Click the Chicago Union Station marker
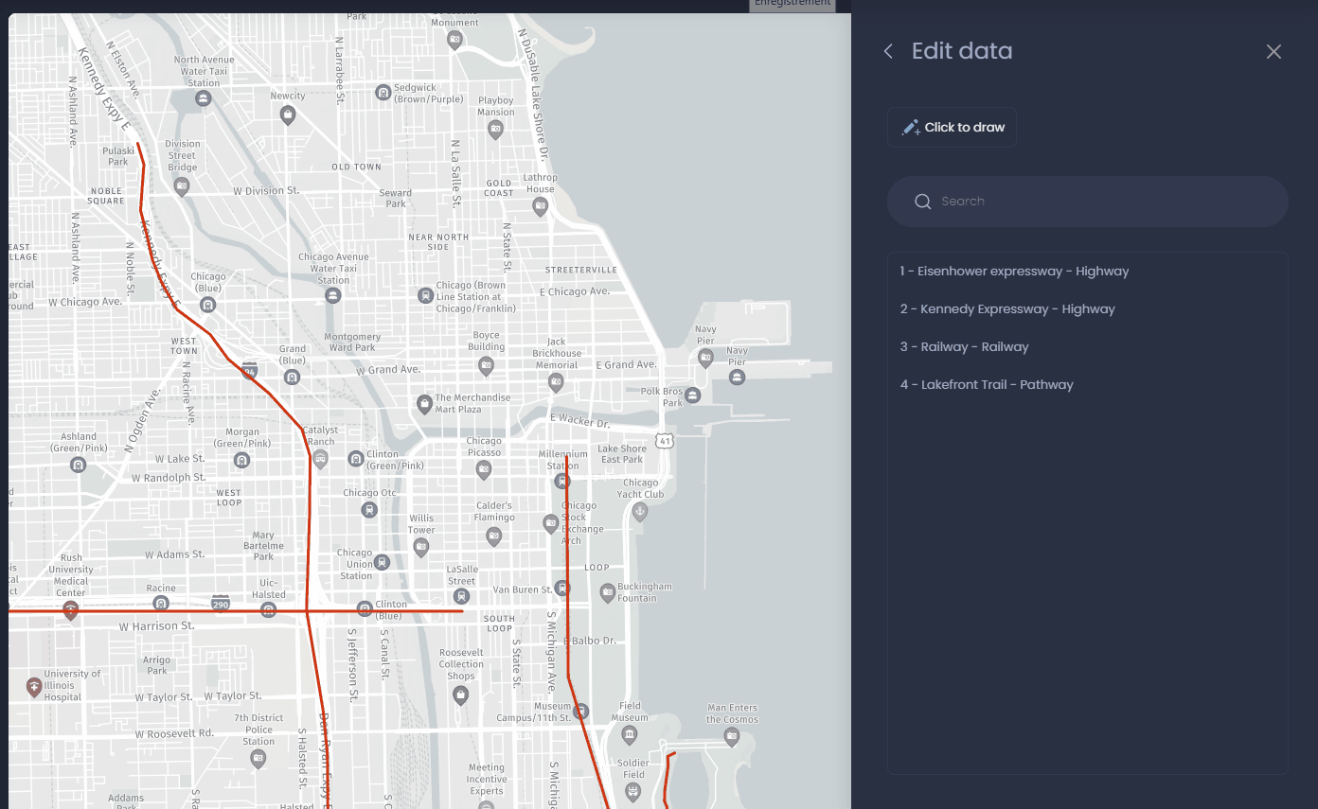Viewport: 1318px width, 809px height. tap(382, 562)
